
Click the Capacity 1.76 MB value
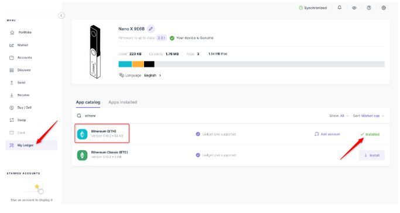coord(172,54)
